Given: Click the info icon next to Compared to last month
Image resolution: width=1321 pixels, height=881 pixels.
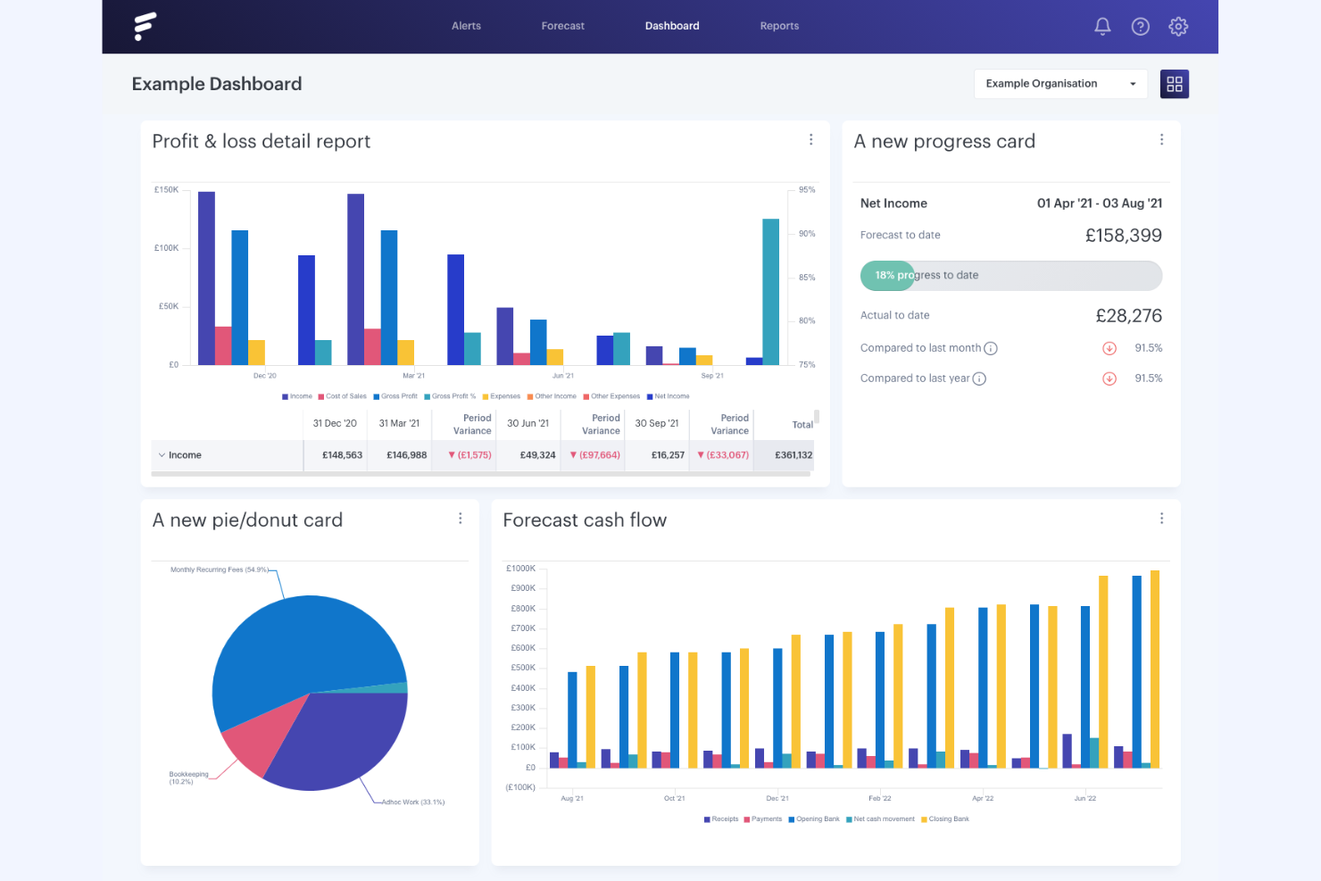Looking at the screenshot, I should 992,348.
